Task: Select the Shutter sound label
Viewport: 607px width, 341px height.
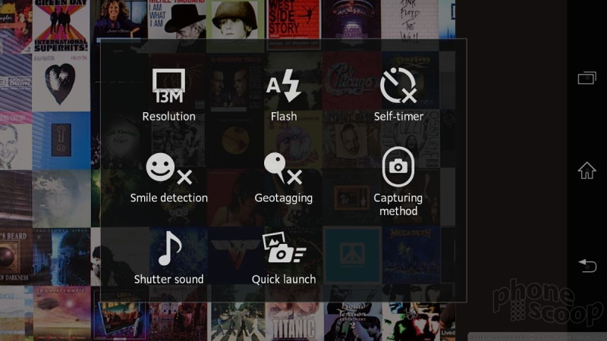Action: click(168, 279)
